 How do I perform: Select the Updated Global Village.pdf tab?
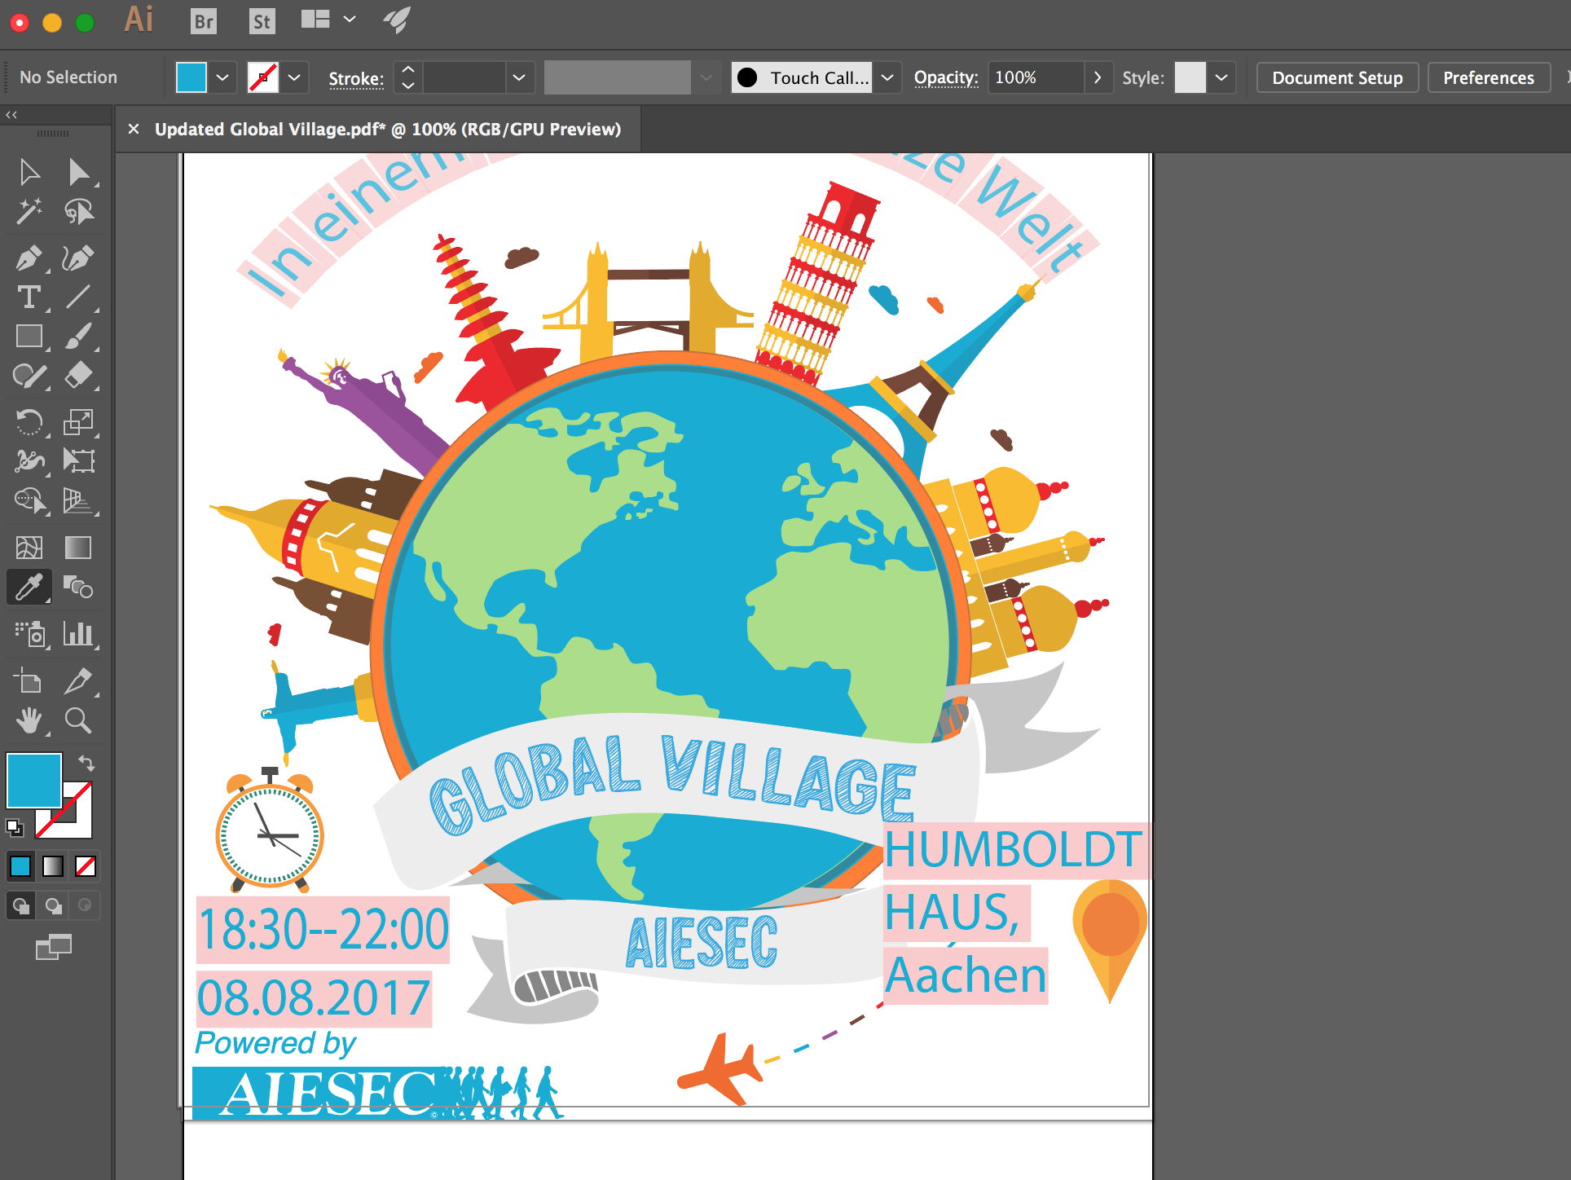388,129
